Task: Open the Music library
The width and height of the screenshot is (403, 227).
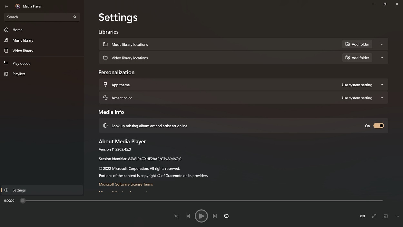Action: (x=42, y=40)
